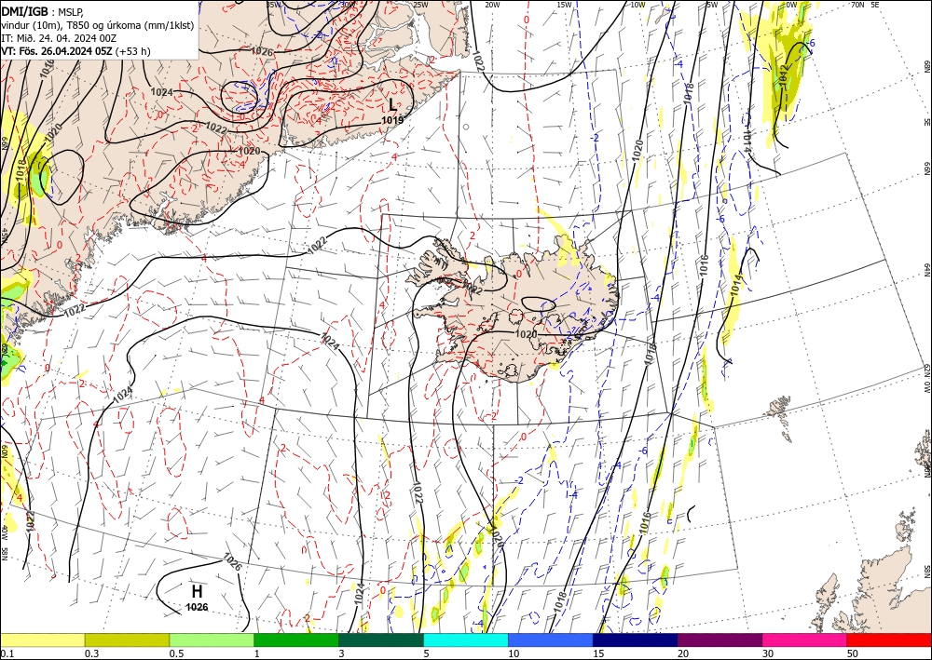The height and width of the screenshot is (660, 932).
Task: Click the '25W' longitude label
Action: pos(419,5)
